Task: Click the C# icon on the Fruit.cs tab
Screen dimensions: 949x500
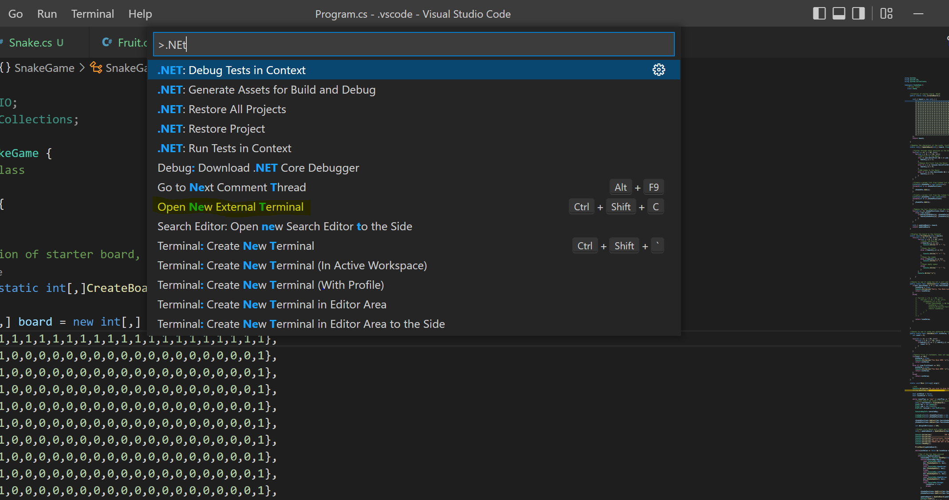Action: pyautogui.click(x=107, y=43)
